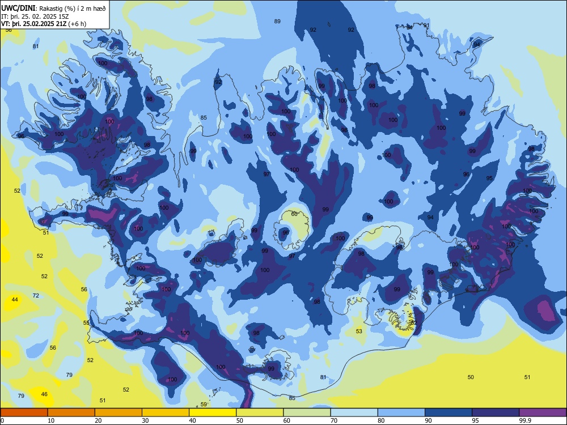Click the "44" humidity value on the map

point(15,300)
